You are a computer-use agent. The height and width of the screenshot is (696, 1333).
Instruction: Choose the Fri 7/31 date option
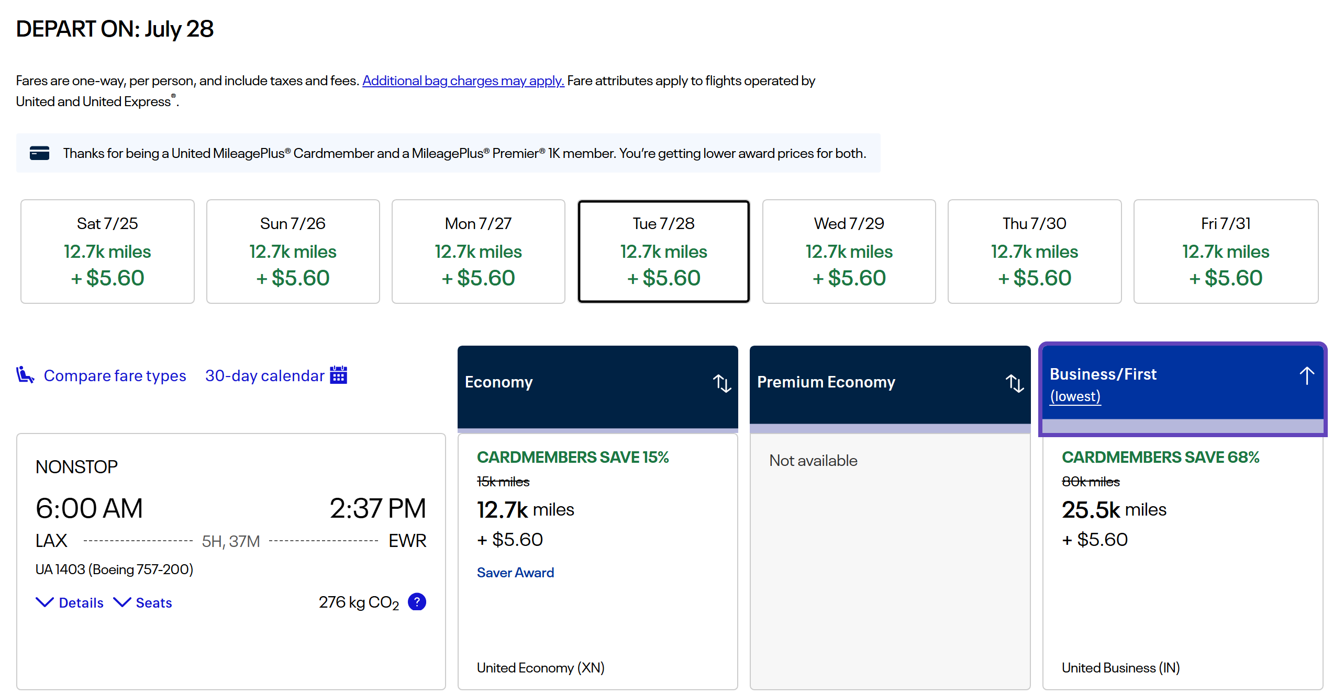click(x=1225, y=252)
